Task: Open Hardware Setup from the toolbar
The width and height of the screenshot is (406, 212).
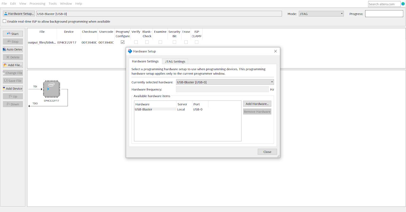Action: pyautogui.click(x=19, y=14)
